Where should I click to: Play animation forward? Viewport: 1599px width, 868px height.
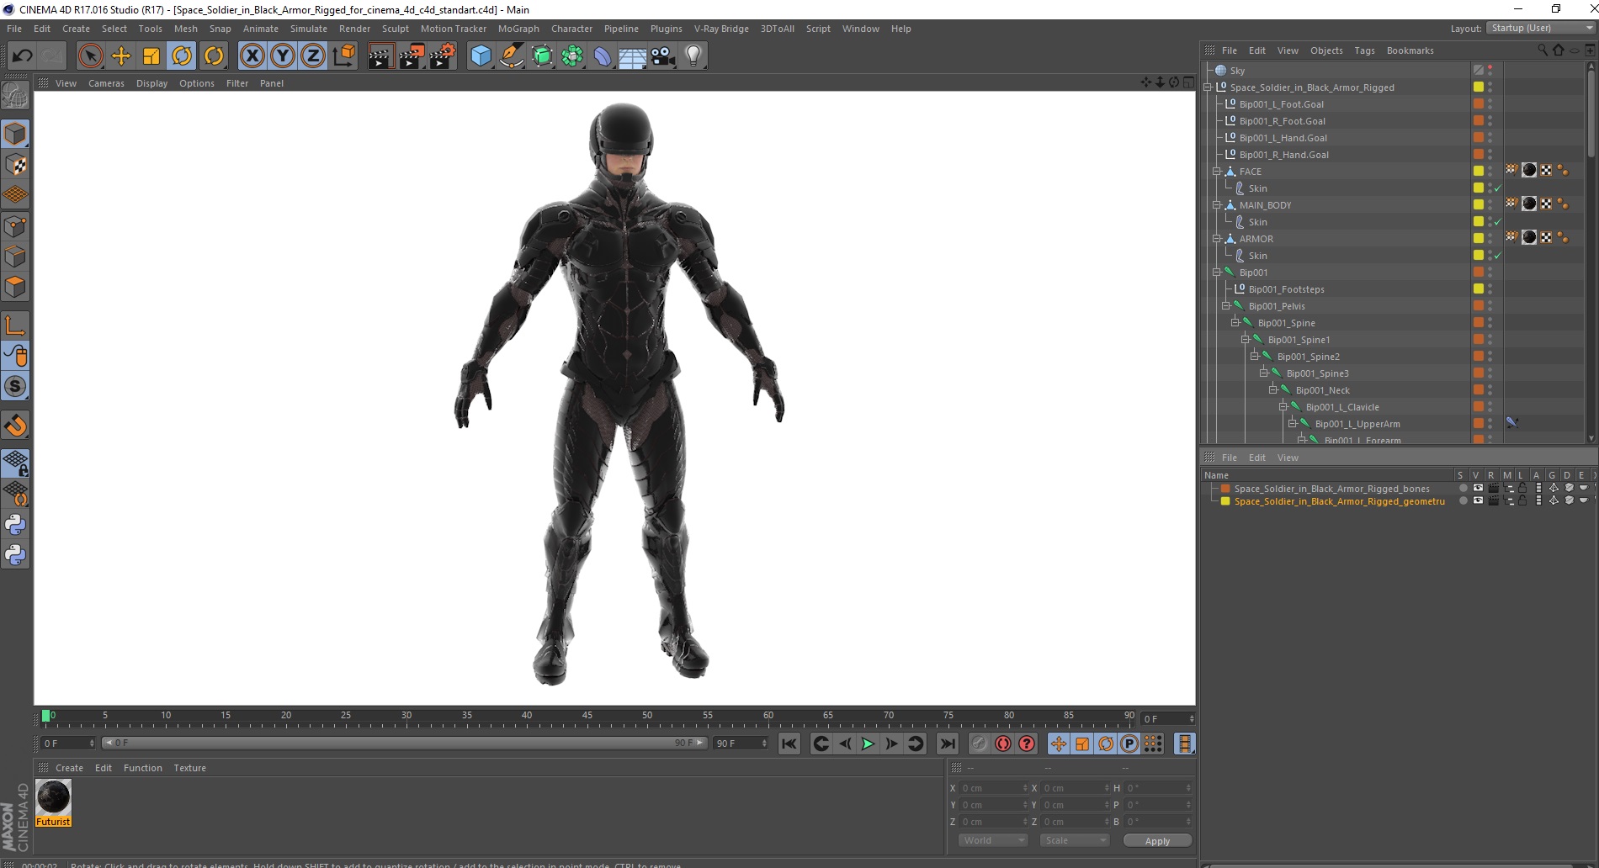868,744
